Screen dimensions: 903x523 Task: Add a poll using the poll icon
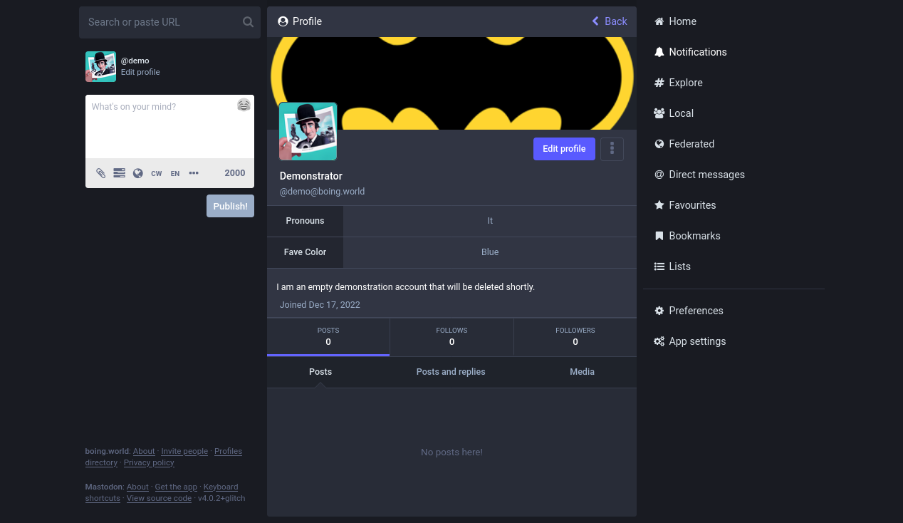click(x=119, y=173)
